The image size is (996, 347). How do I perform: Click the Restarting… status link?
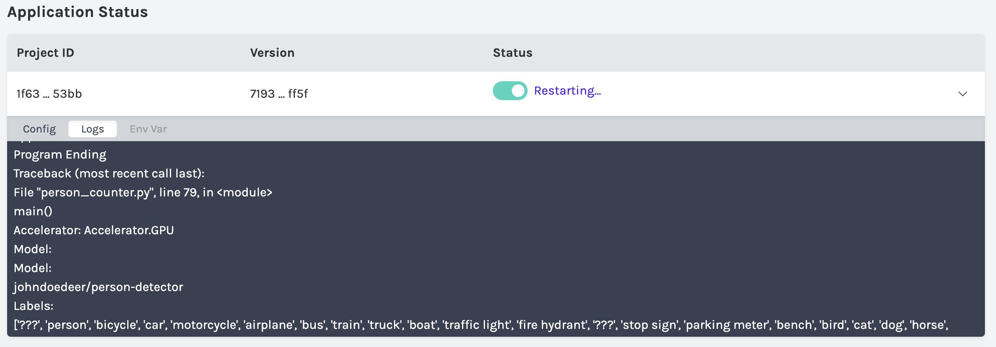click(567, 90)
